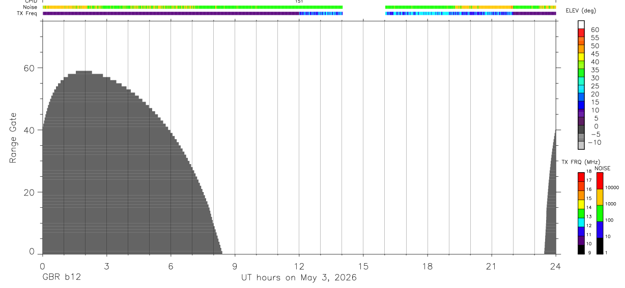
Task: Click the '12' hour tick on x-axis
Action: click(299, 266)
